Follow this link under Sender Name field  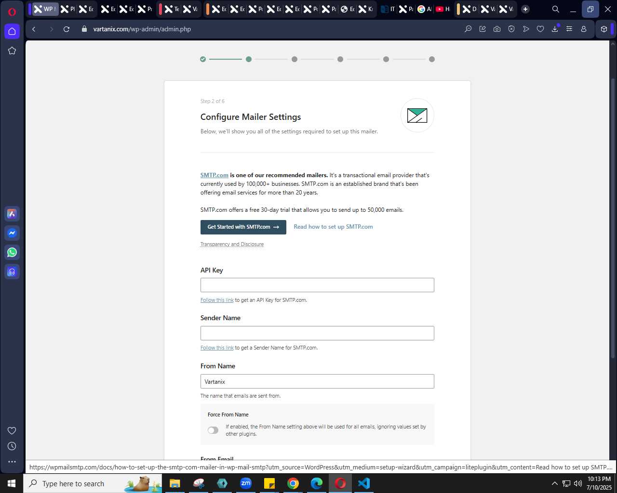click(x=217, y=348)
